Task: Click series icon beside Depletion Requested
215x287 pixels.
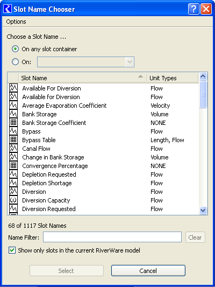Action: (x=13, y=174)
